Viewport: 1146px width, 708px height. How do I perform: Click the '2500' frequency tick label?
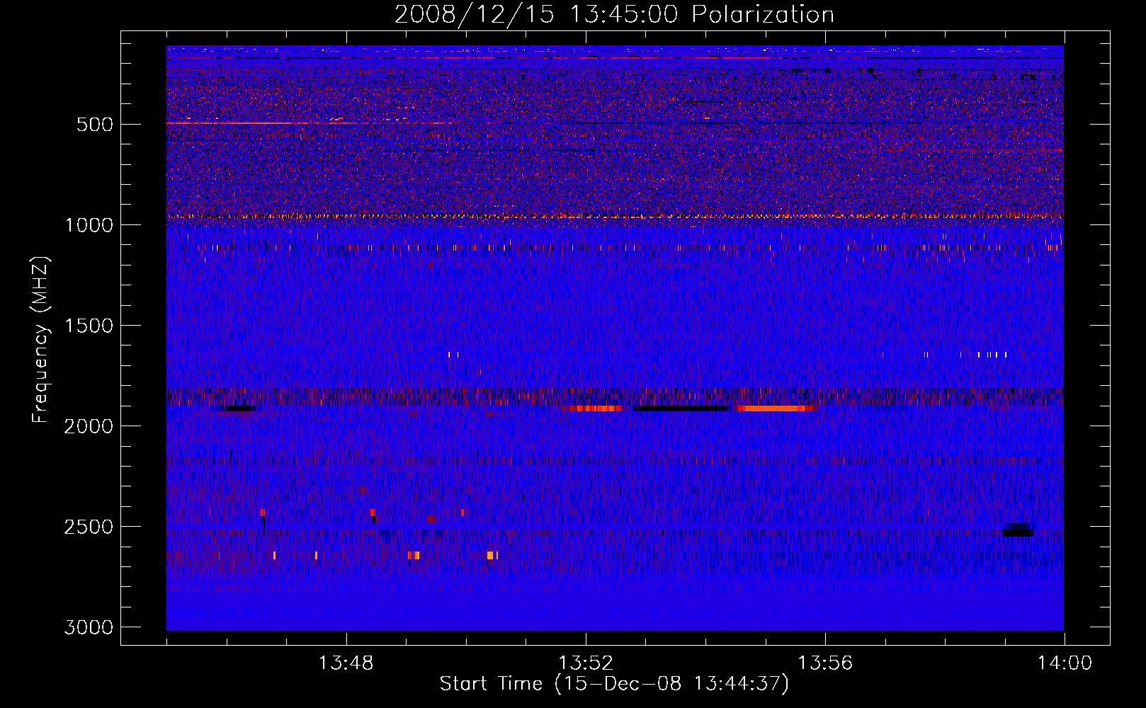pos(89,527)
